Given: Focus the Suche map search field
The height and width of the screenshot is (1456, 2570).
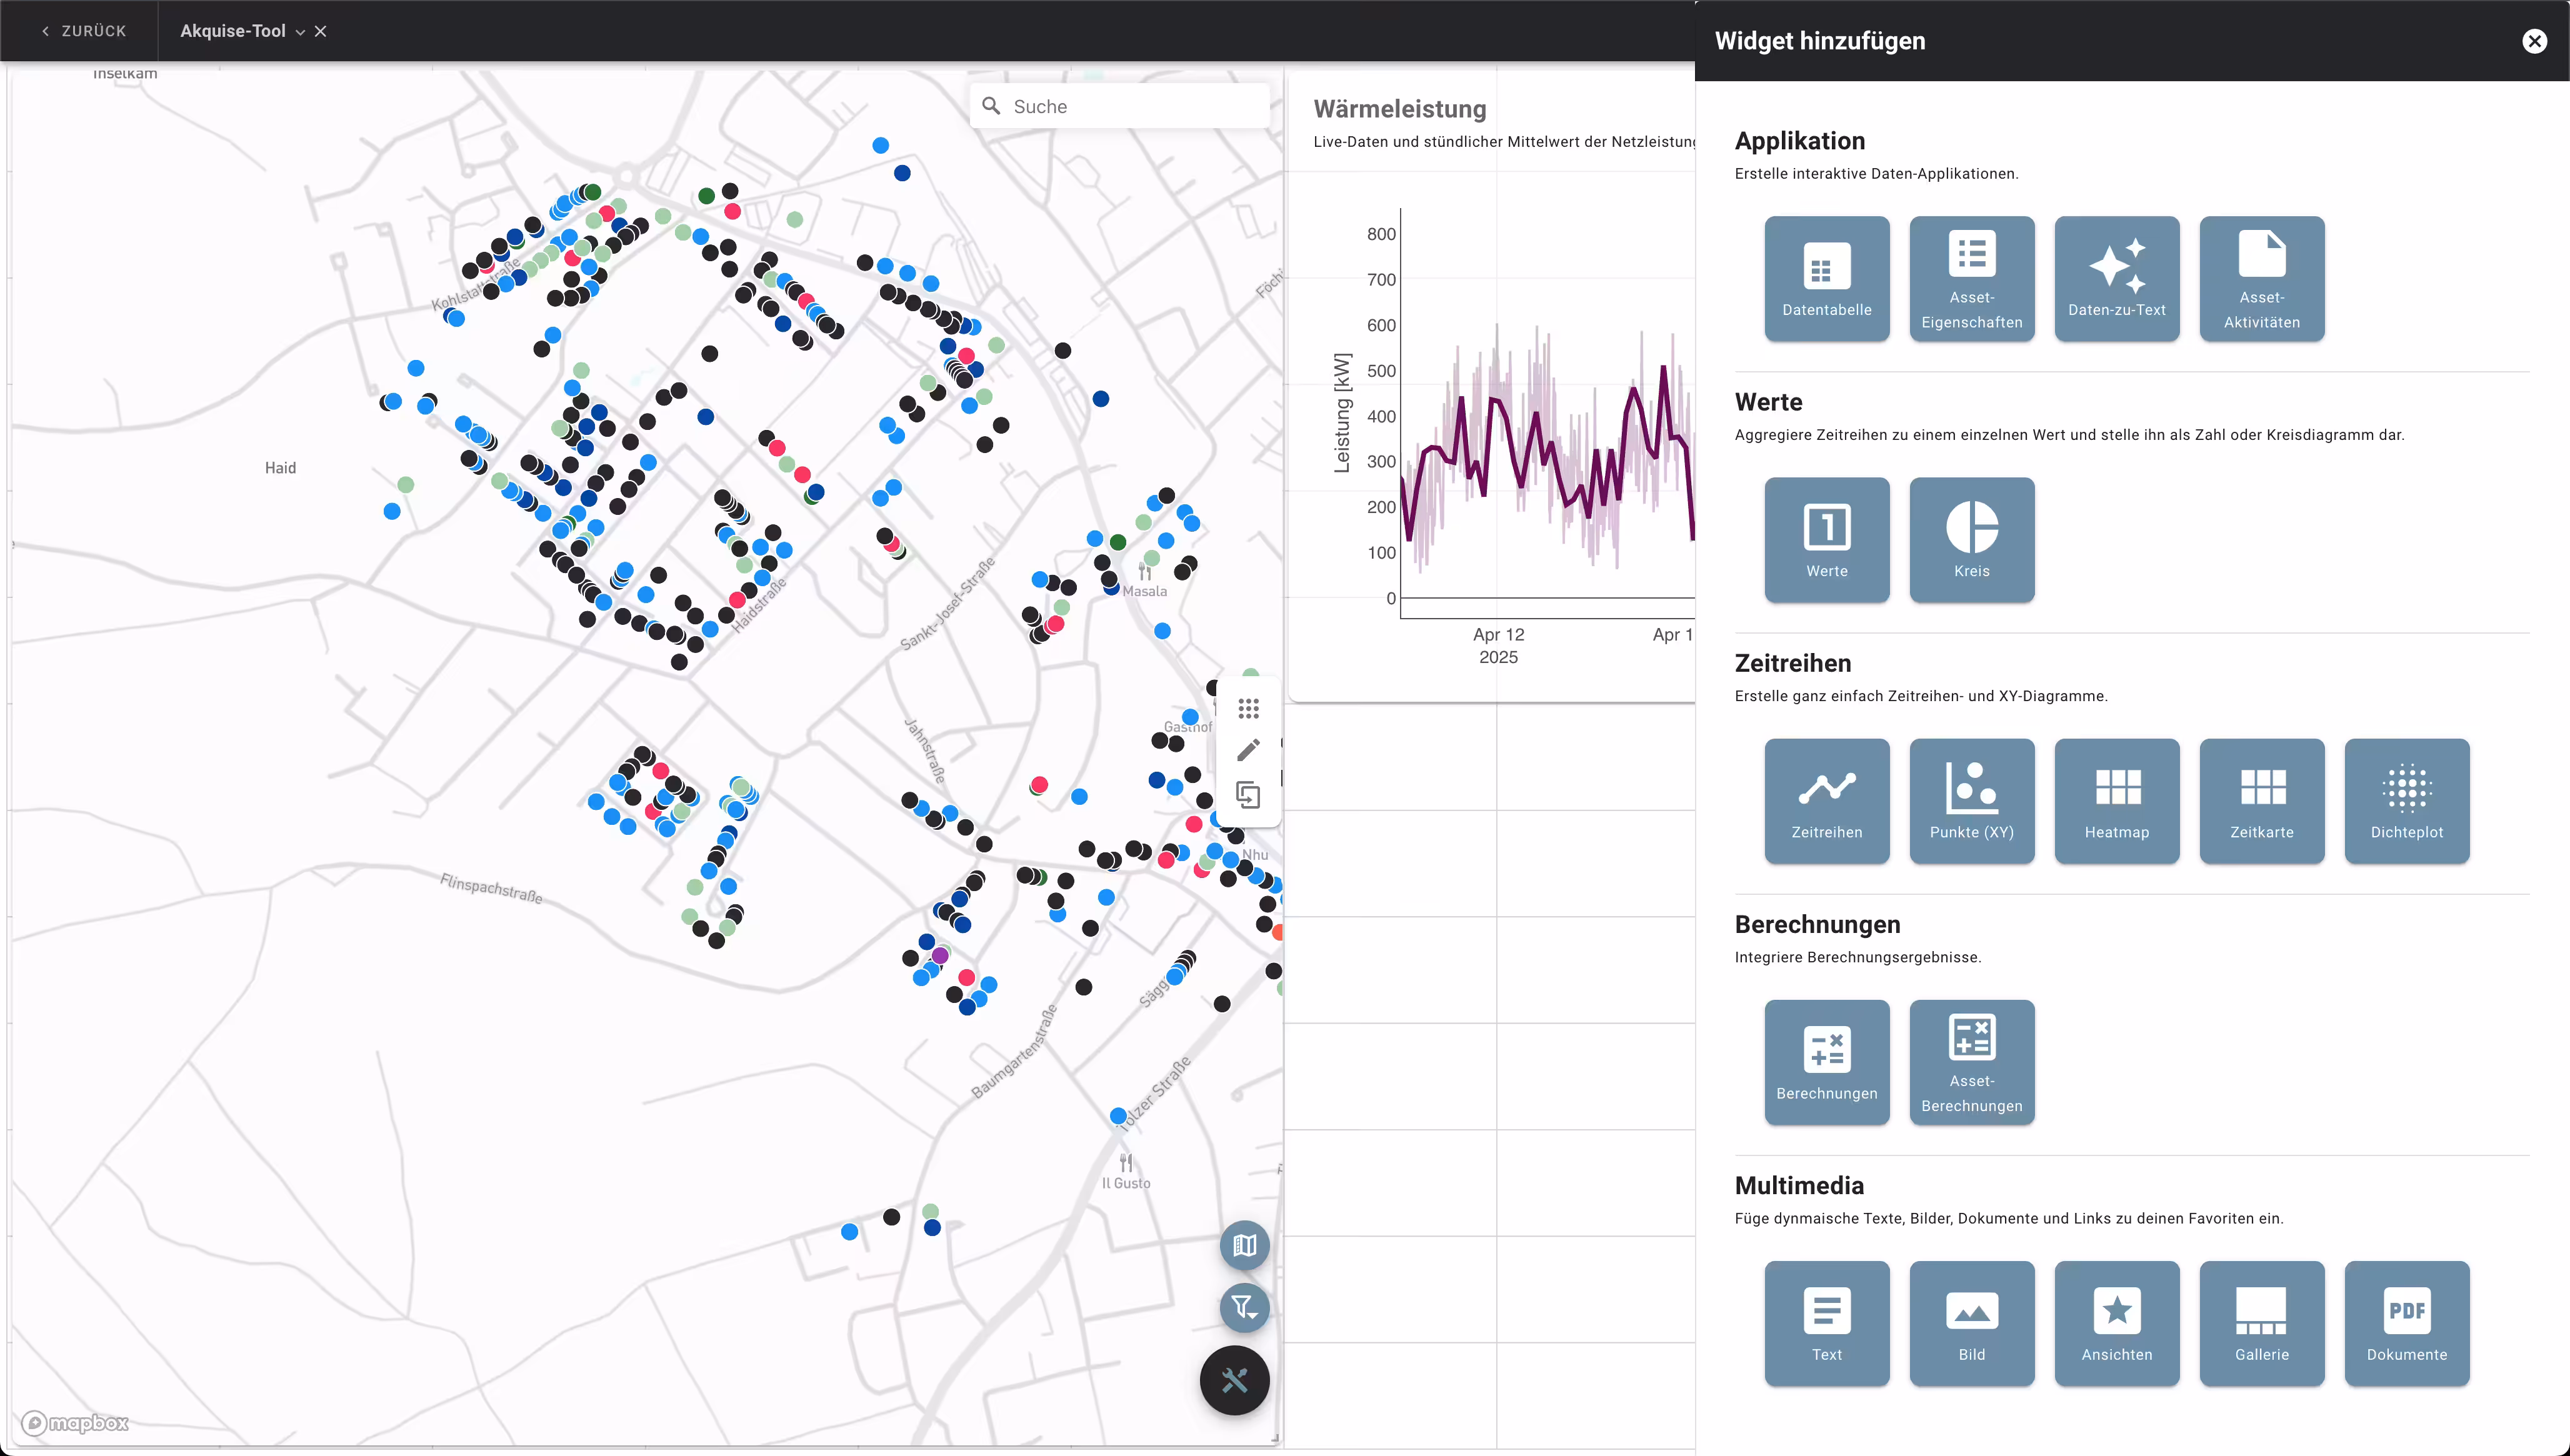Looking at the screenshot, I should click(1119, 106).
